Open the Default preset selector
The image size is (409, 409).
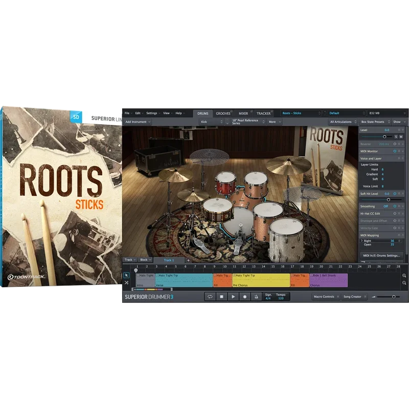347,113
